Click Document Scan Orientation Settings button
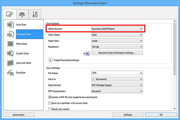Viewport: 180px width, 120px height. coord(117,53)
